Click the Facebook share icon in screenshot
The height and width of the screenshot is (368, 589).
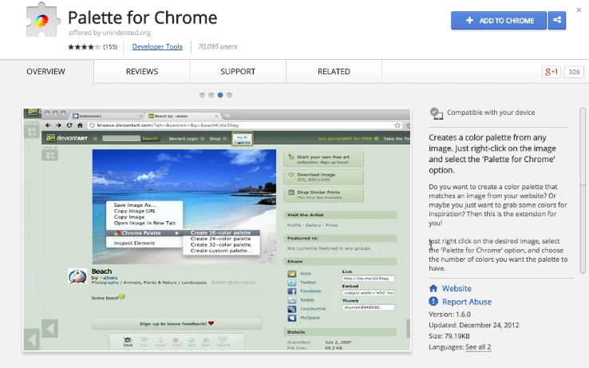coord(292,291)
